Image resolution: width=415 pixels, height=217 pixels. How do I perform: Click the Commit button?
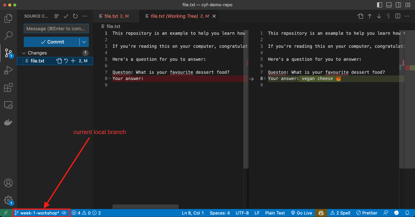pyautogui.click(x=52, y=42)
